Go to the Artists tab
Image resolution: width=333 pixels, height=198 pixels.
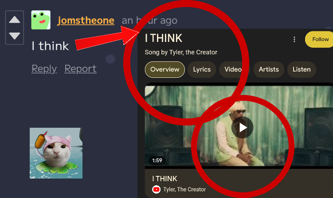[x=269, y=69]
